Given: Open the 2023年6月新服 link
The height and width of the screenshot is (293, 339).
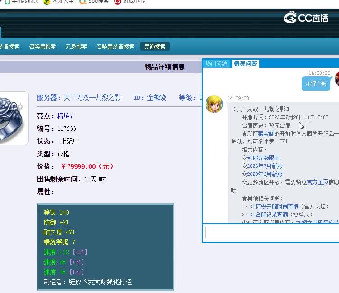Looking at the screenshot, I should pyautogui.click(x=265, y=174).
